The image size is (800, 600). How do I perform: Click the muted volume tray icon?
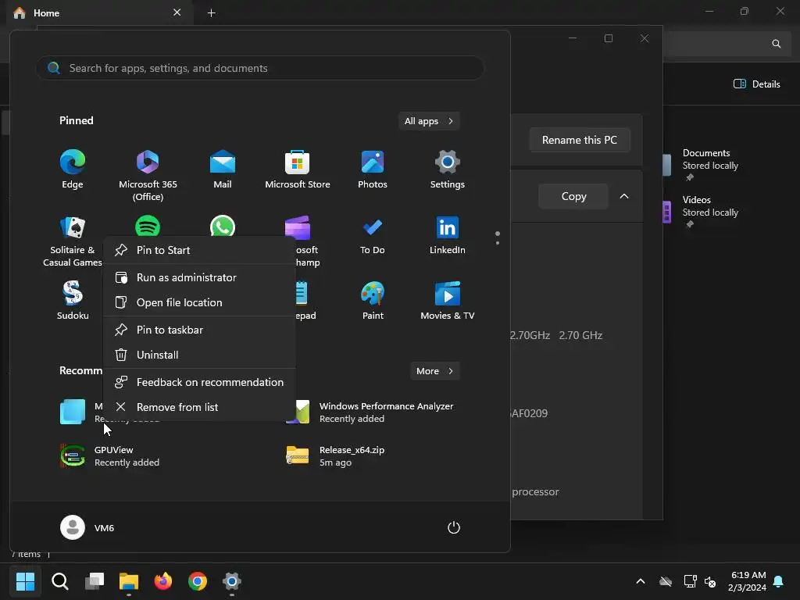(710, 581)
